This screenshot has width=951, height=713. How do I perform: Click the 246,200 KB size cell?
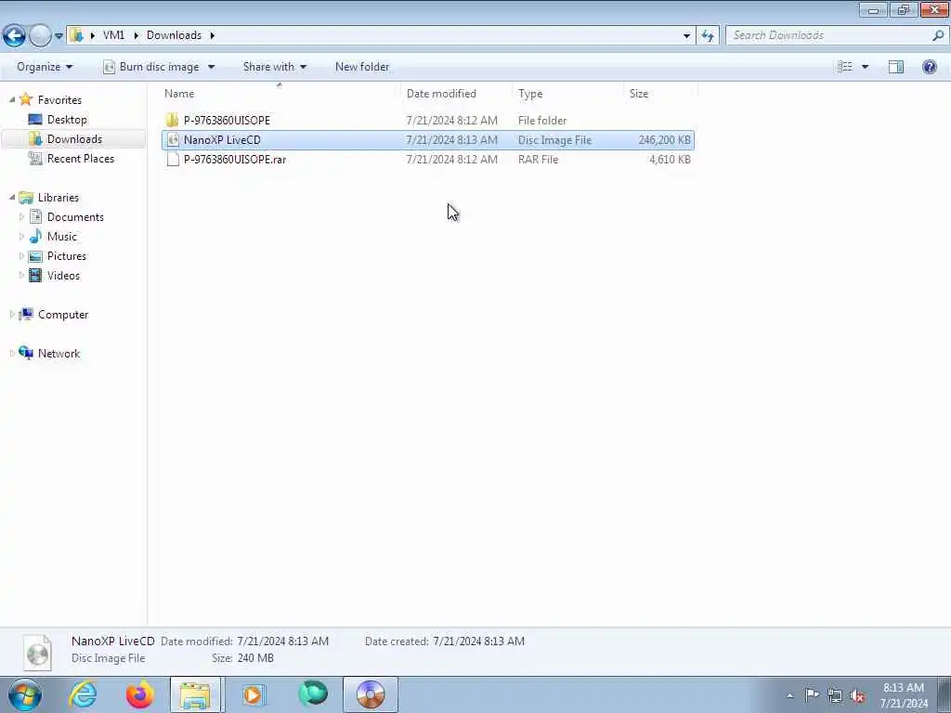point(664,140)
